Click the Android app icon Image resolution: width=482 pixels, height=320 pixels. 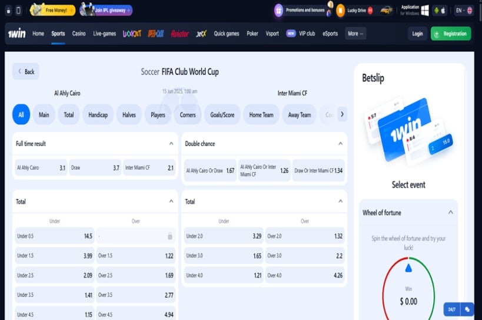(436, 11)
